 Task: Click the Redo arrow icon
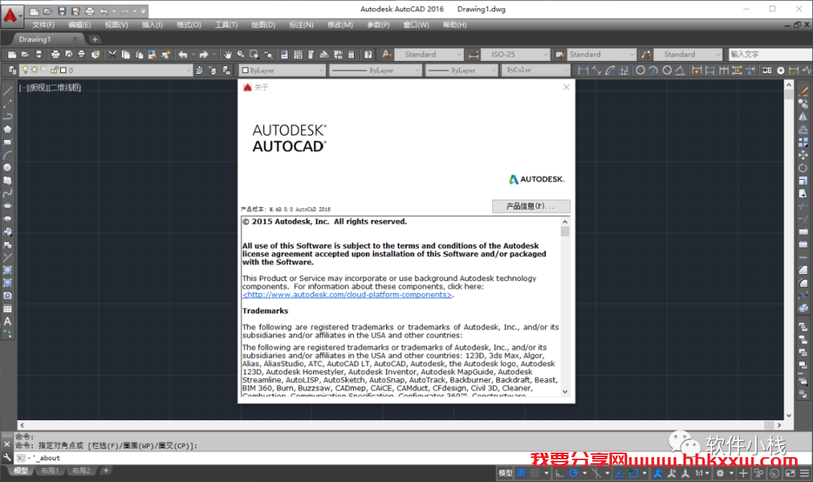click(x=203, y=54)
